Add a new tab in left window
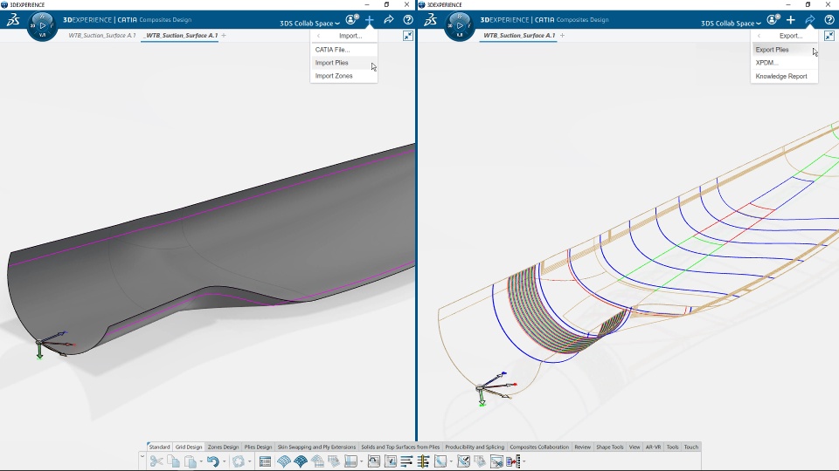This screenshot has height=471, width=839. click(224, 35)
